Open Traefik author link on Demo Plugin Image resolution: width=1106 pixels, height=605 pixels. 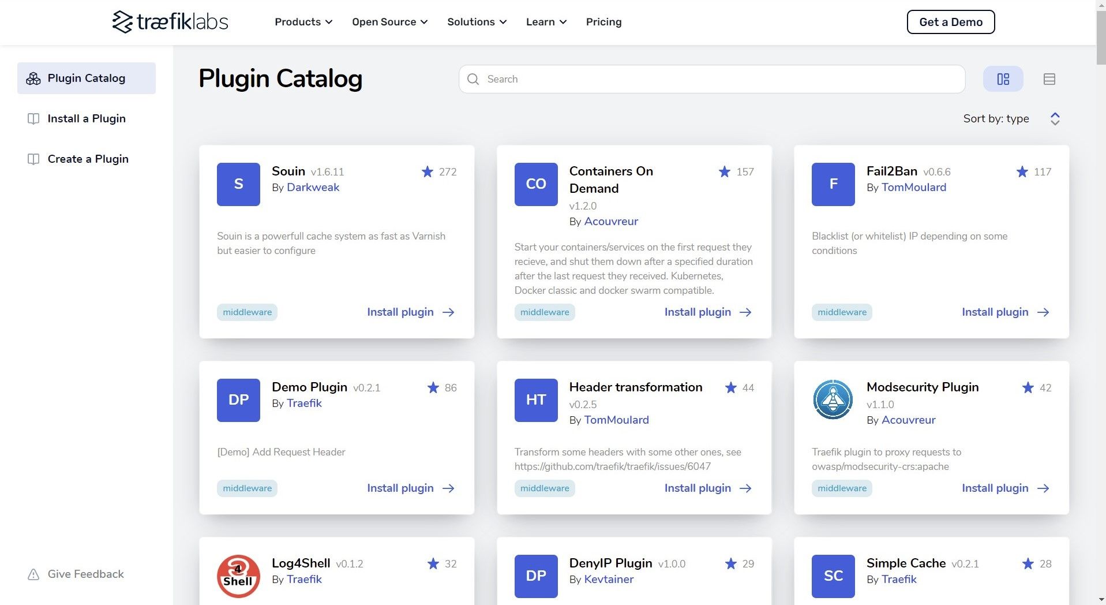point(304,404)
